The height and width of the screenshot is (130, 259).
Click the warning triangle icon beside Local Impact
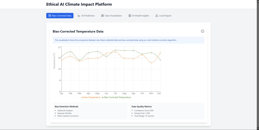(x=157, y=16)
